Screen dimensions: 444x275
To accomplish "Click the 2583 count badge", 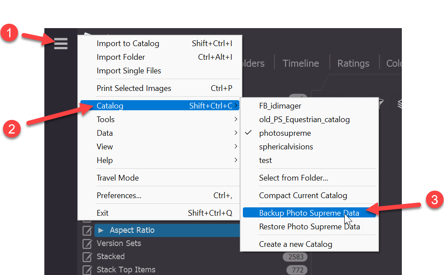I will pyautogui.click(x=296, y=257).
